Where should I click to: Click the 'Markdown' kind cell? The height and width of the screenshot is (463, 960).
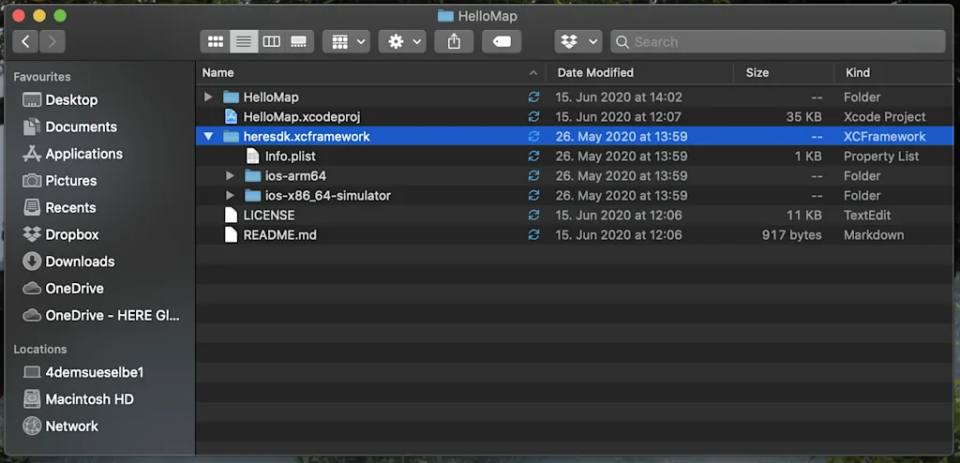[x=874, y=234]
